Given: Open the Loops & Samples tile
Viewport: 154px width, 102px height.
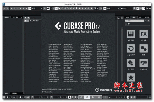Looking at the screenshot, I should [131, 48].
